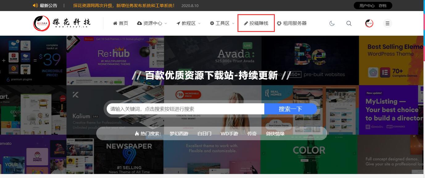Click the speaker icon beside 最新公告
The image size is (425, 178).
(x=35, y=6)
